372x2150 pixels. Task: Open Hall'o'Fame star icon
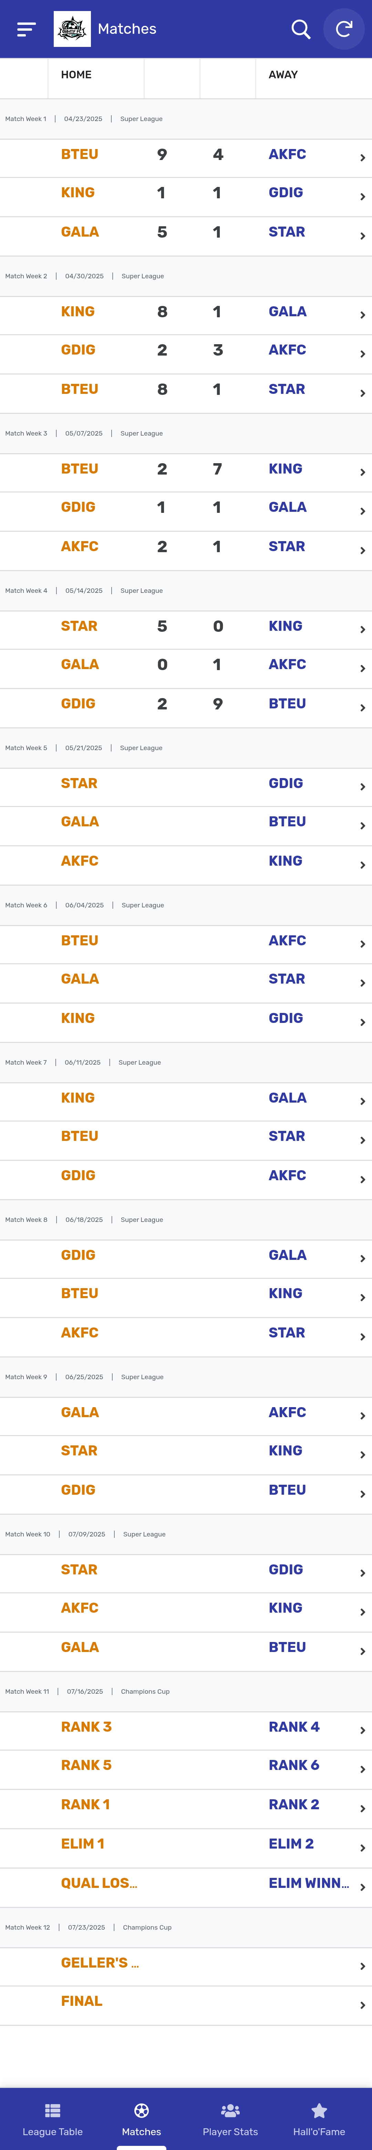[x=319, y=2110]
